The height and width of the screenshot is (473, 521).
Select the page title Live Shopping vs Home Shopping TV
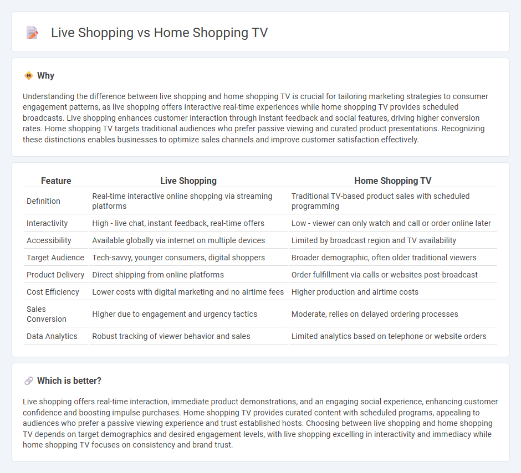(x=159, y=33)
